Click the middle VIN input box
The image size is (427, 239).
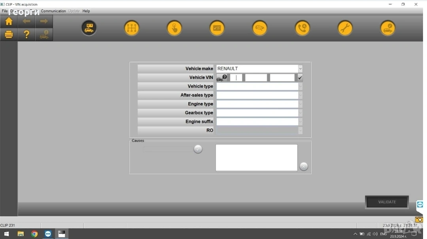coord(256,78)
